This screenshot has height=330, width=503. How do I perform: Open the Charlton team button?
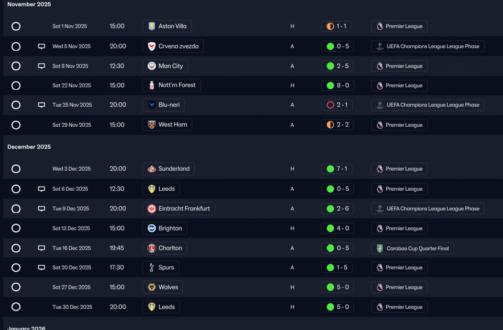[x=165, y=248]
